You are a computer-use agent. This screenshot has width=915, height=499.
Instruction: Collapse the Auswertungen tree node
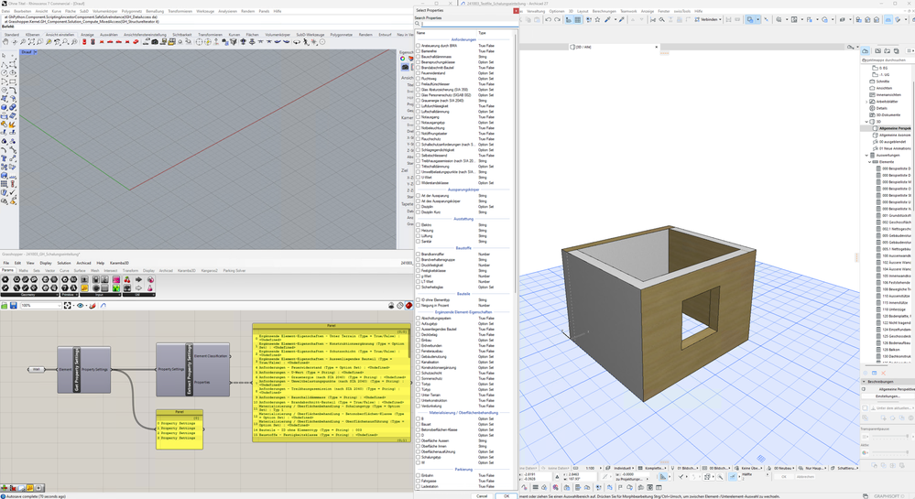tap(867, 156)
